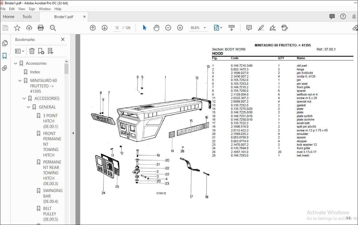This screenshot has height=225, width=358.
Task: Close the Bookmarks panel
Action: tap(63, 39)
